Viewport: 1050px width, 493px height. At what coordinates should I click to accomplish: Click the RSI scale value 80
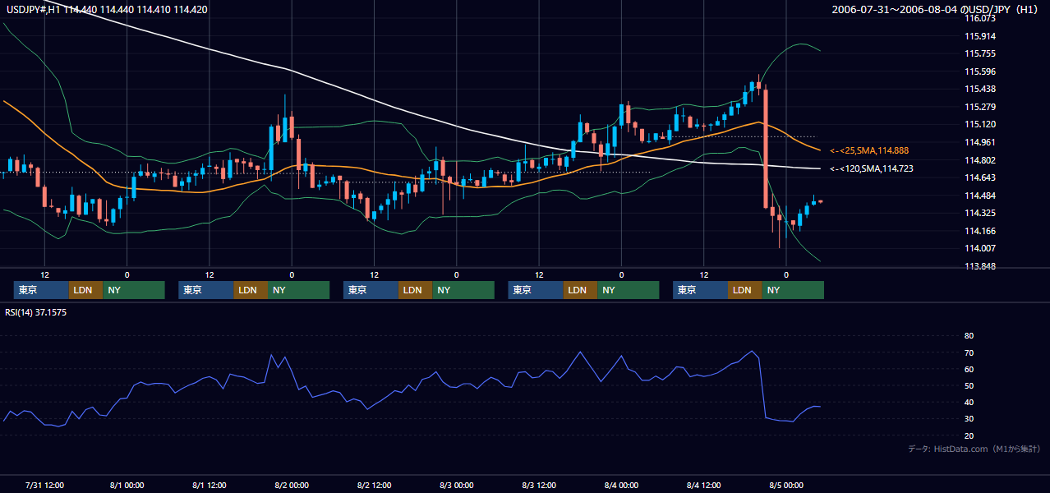coord(969,336)
